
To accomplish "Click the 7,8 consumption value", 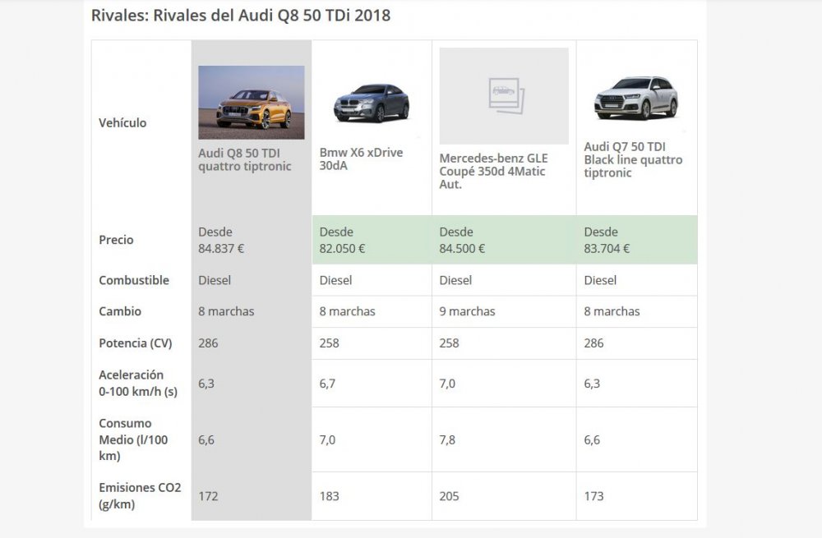I will point(447,439).
